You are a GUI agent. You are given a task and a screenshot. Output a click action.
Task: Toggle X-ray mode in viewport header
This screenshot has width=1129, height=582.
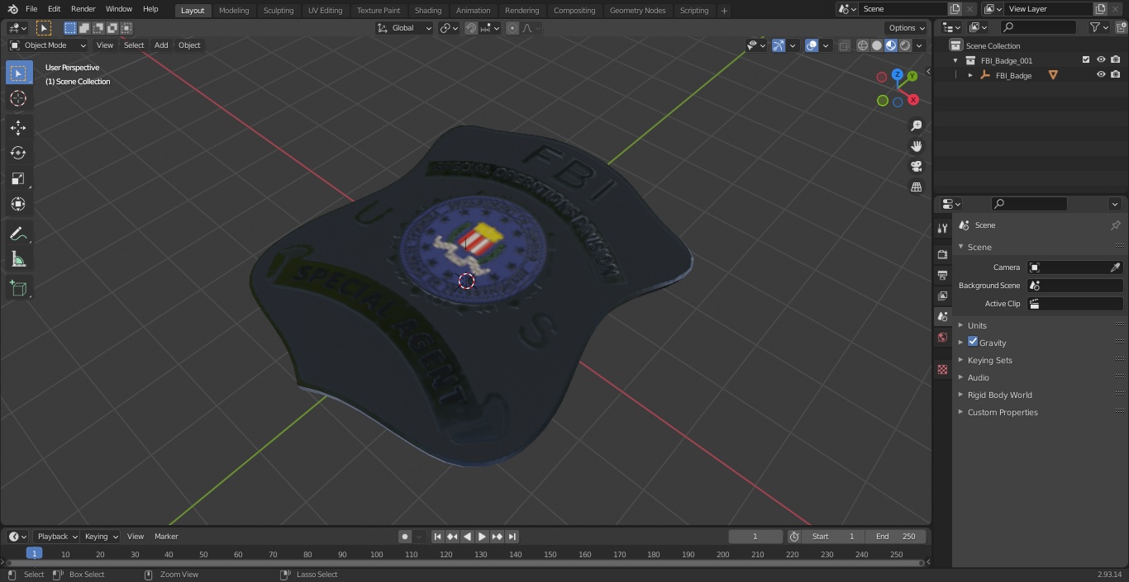(844, 45)
